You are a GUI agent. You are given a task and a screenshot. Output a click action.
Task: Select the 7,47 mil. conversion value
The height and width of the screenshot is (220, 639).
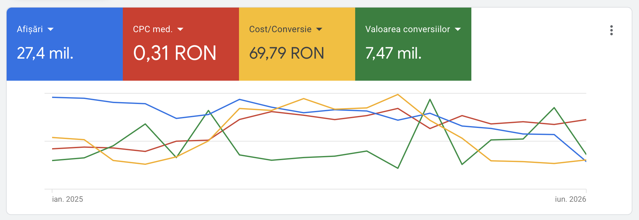click(x=393, y=53)
